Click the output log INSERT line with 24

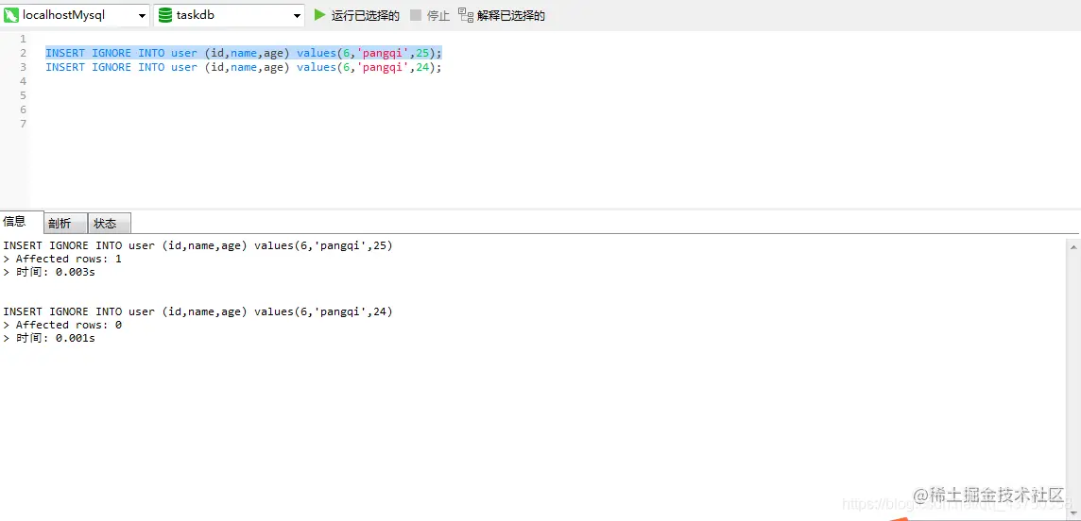coord(197,311)
